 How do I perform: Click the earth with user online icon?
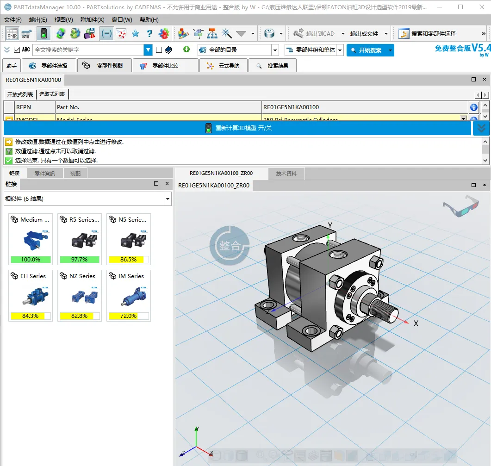(x=75, y=33)
